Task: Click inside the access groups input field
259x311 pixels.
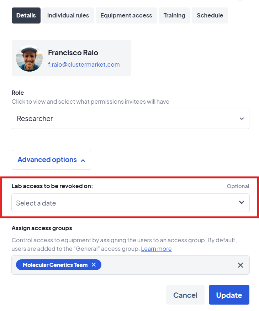Action: [x=167, y=265]
